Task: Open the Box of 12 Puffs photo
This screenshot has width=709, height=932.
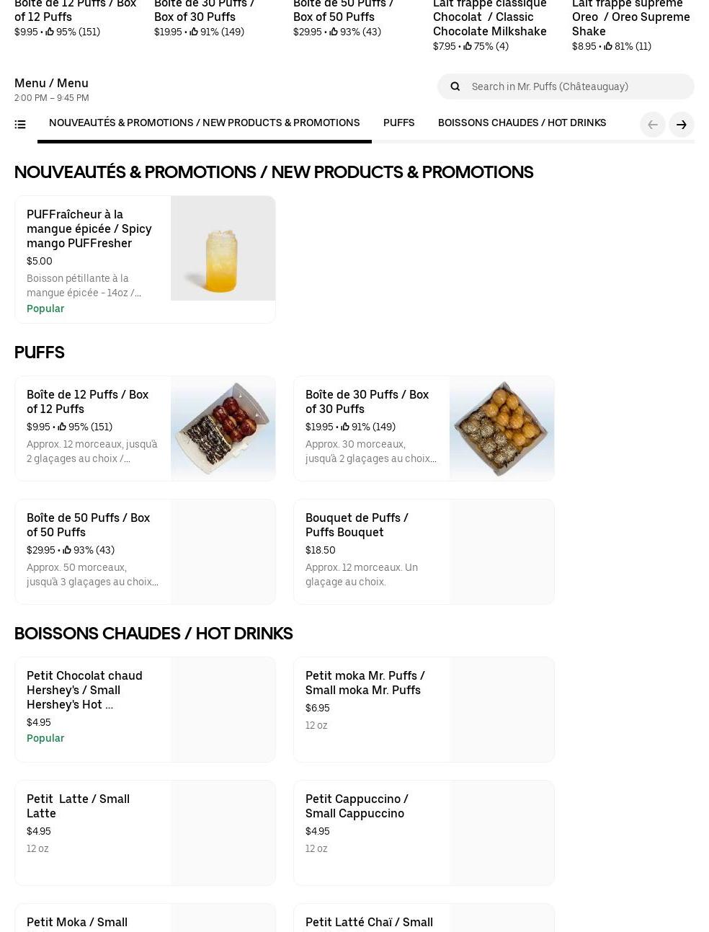Action: click(223, 428)
